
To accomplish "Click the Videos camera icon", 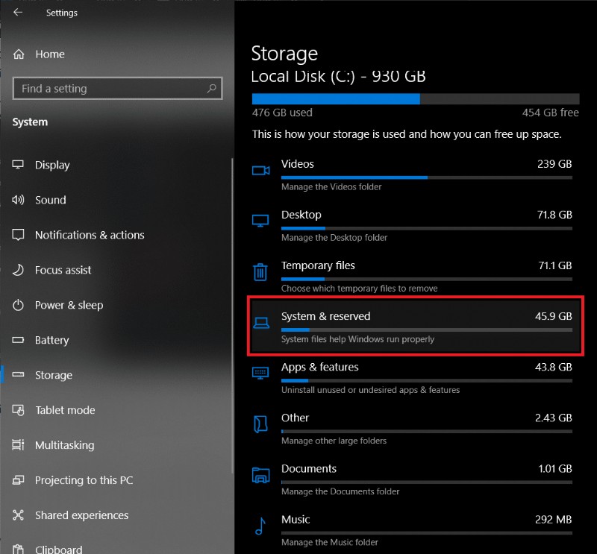I will coord(260,171).
